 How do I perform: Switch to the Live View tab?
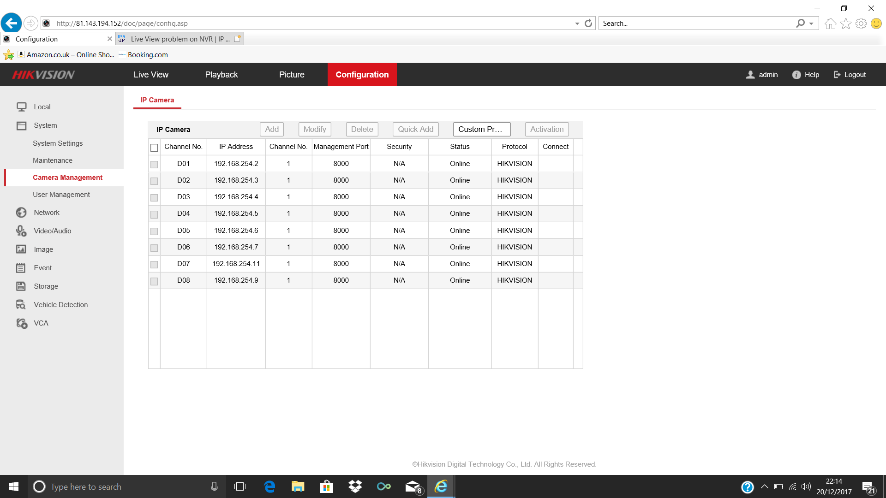point(151,75)
